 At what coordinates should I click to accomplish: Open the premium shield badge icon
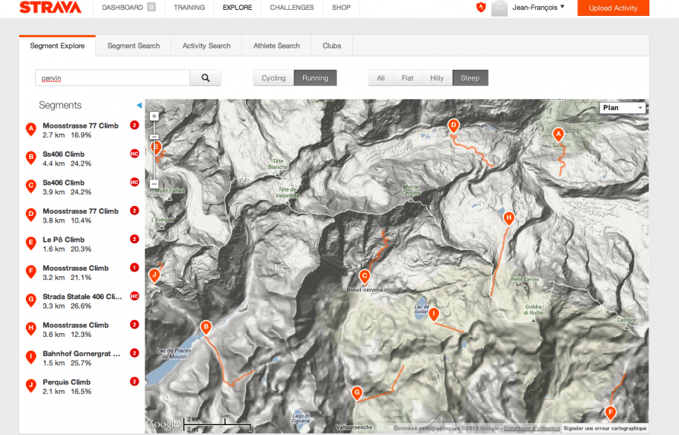click(x=481, y=7)
